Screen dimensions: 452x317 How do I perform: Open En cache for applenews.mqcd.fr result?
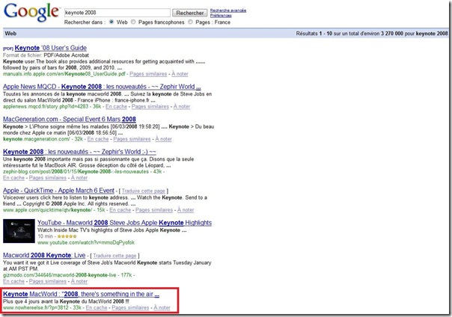coord(116,106)
